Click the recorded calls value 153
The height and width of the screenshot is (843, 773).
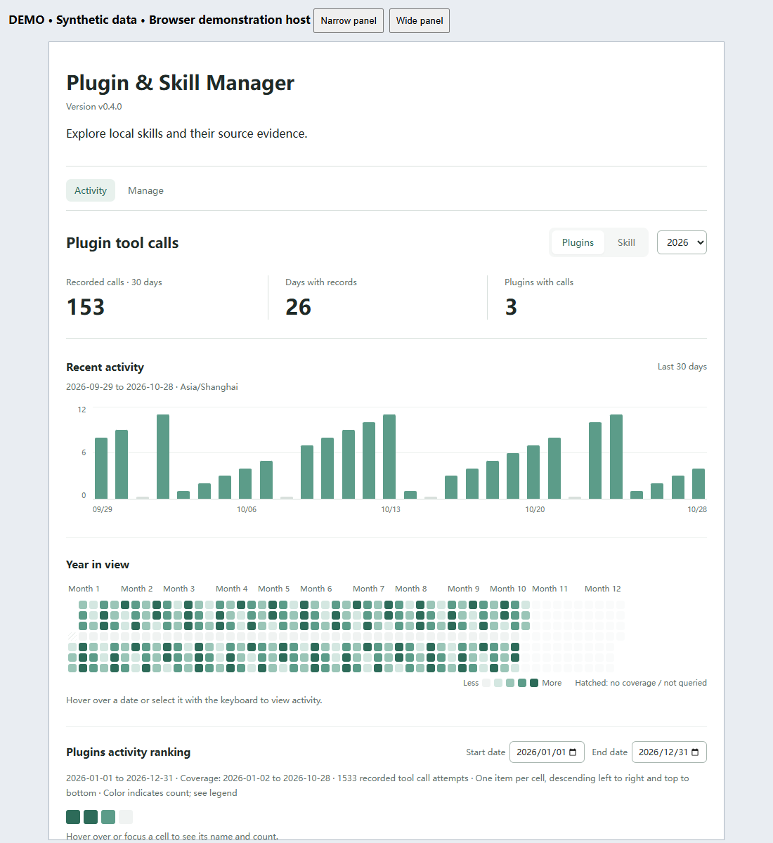click(86, 307)
